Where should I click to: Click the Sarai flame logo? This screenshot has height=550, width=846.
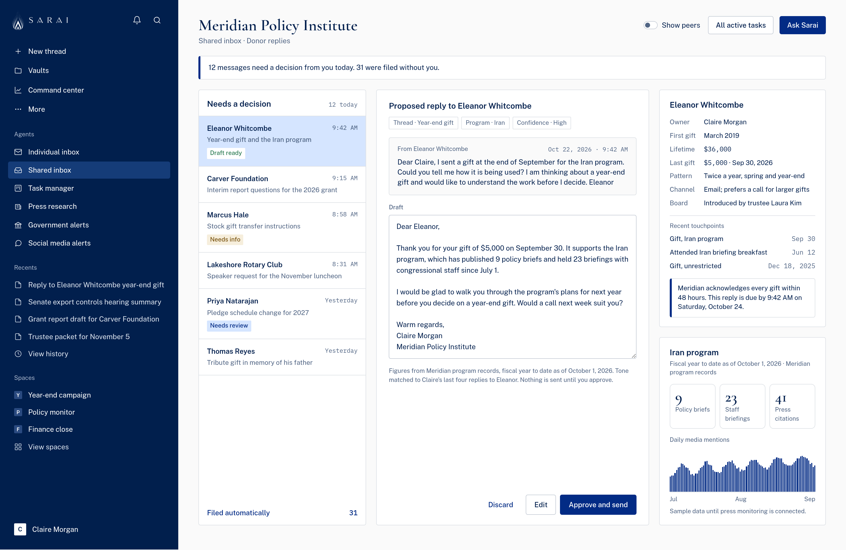pos(18,21)
